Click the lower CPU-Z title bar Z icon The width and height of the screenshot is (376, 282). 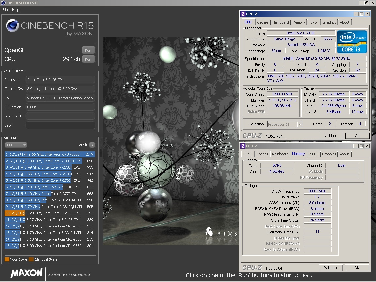(x=243, y=146)
